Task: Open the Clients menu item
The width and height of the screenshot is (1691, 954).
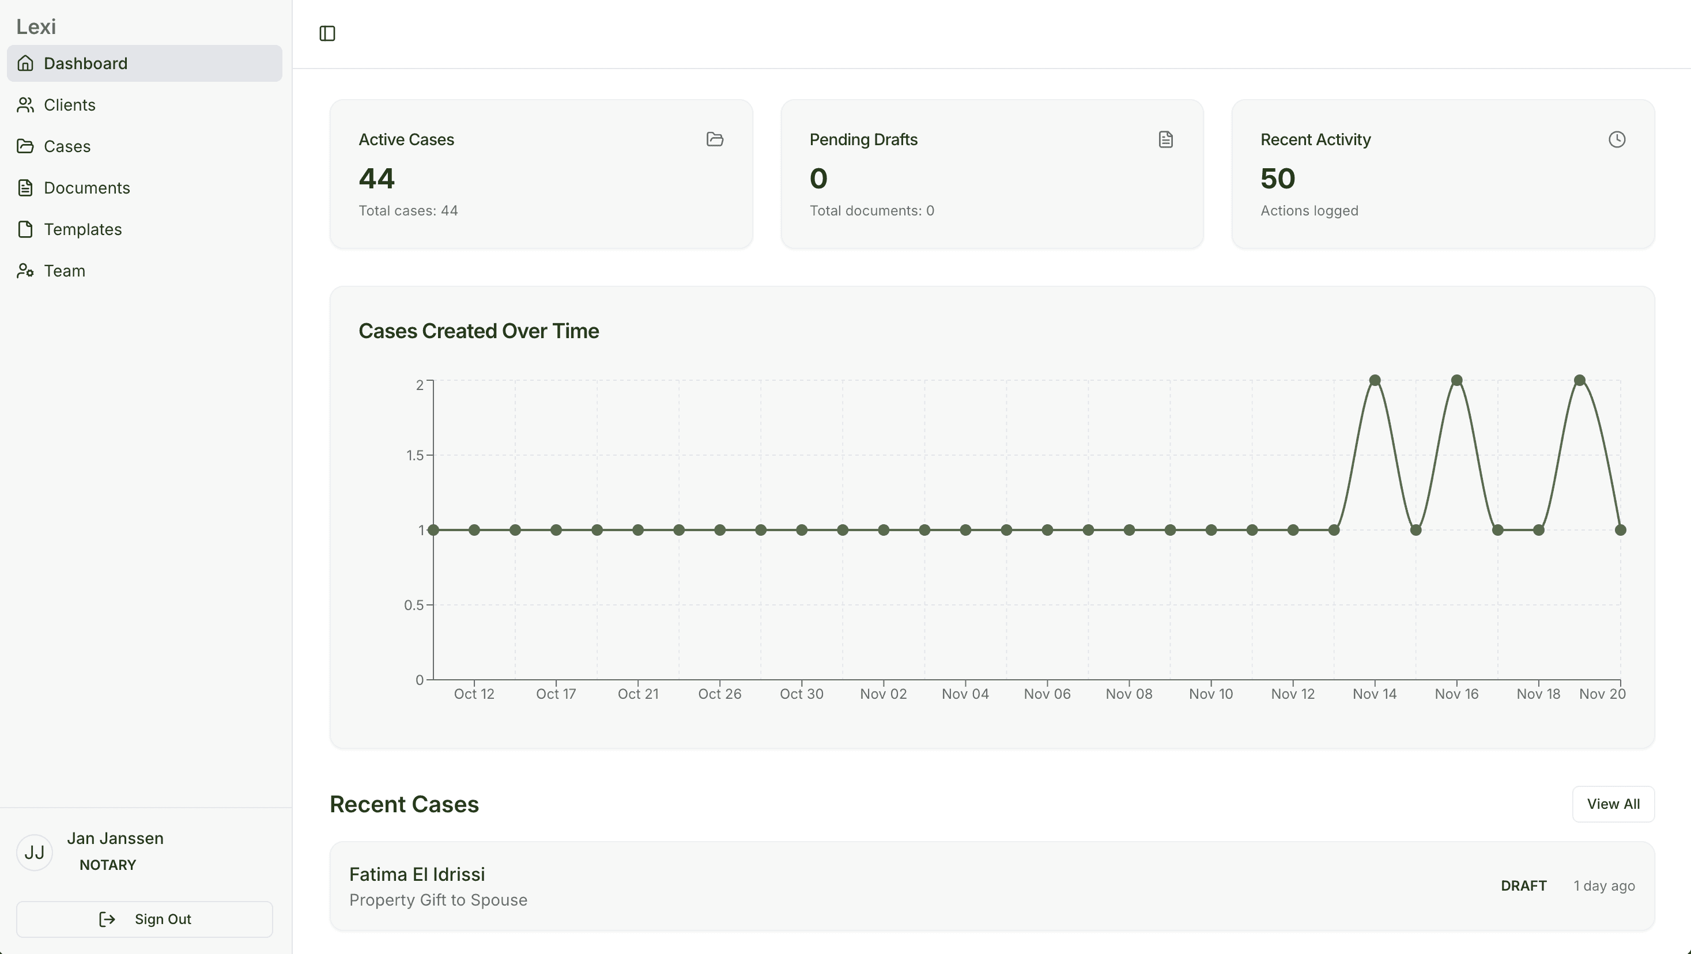Action: pos(70,105)
